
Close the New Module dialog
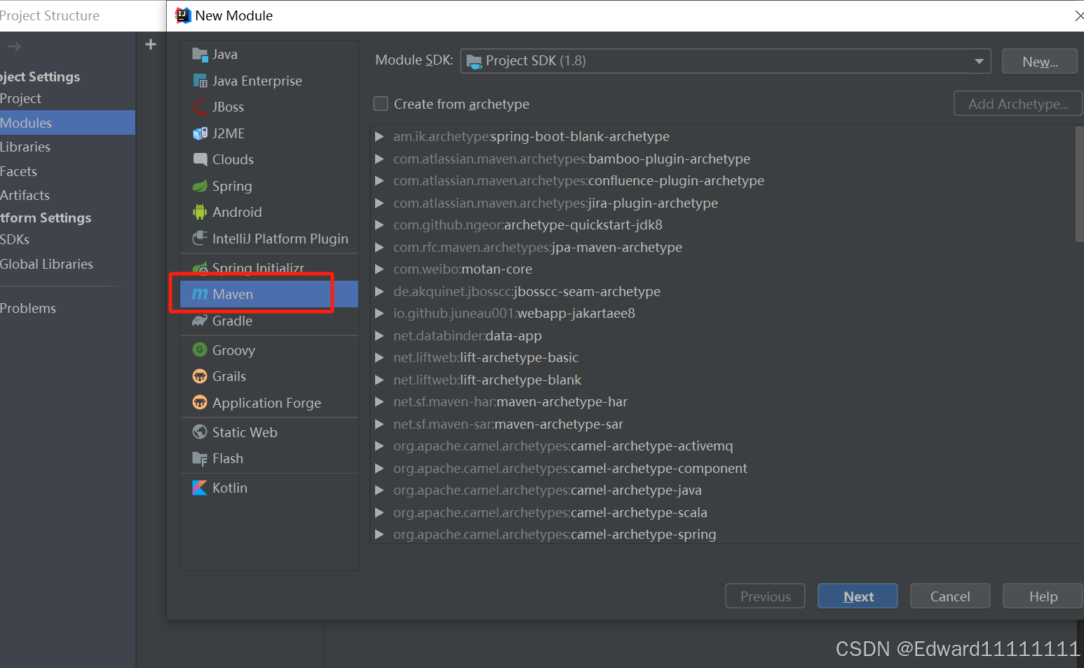1078,15
